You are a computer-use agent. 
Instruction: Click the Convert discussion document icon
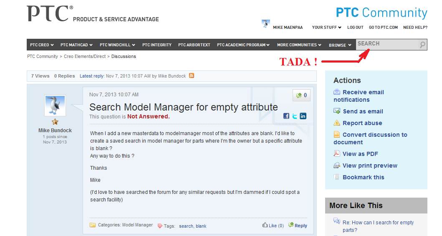pos(336,134)
